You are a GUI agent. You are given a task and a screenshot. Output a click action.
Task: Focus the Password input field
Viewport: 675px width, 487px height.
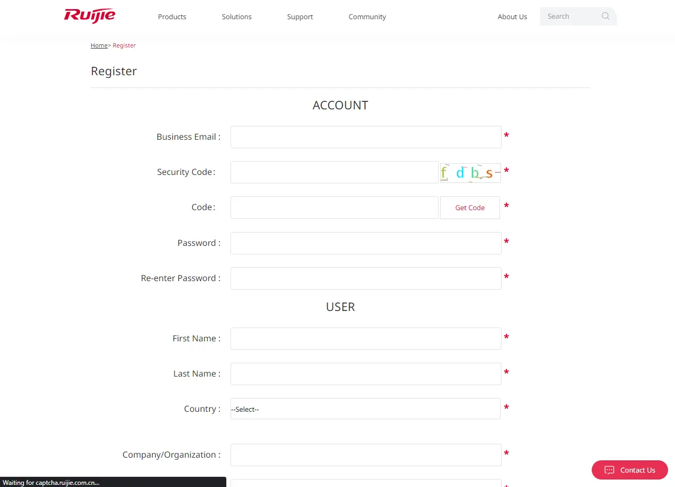point(365,243)
